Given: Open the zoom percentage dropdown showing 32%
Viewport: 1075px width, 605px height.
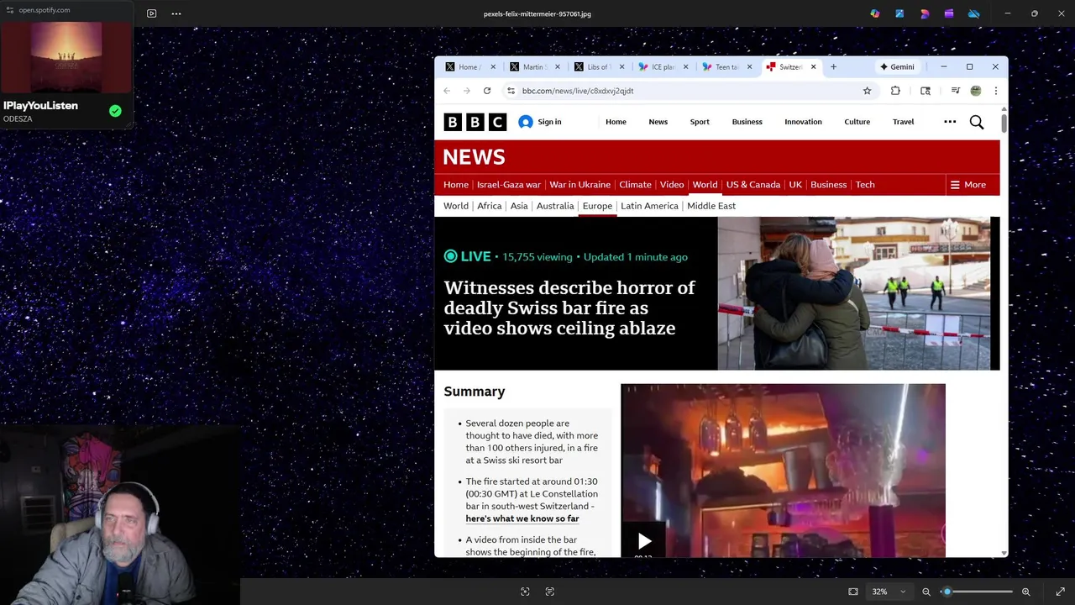Looking at the screenshot, I should click(889, 592).
